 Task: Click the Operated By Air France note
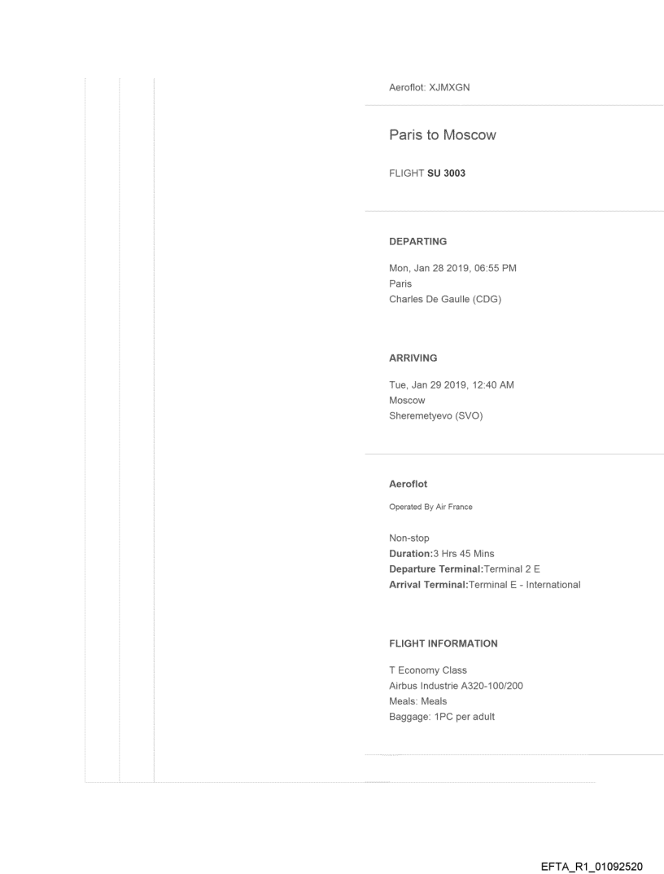(430, 507)
